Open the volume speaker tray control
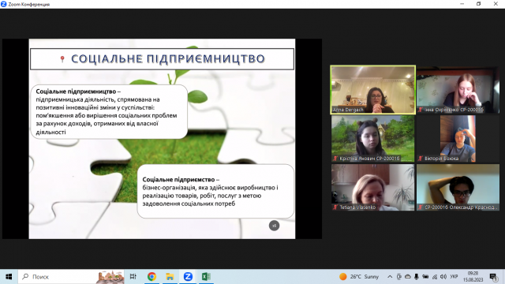This screenshot has width=505, height=284. (x=443, y=277)
